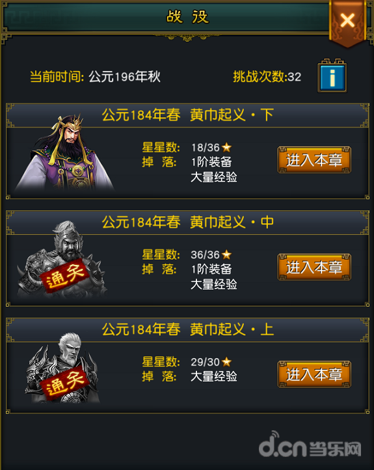Click the 挑战次数:32 counter

click(267, 77)
